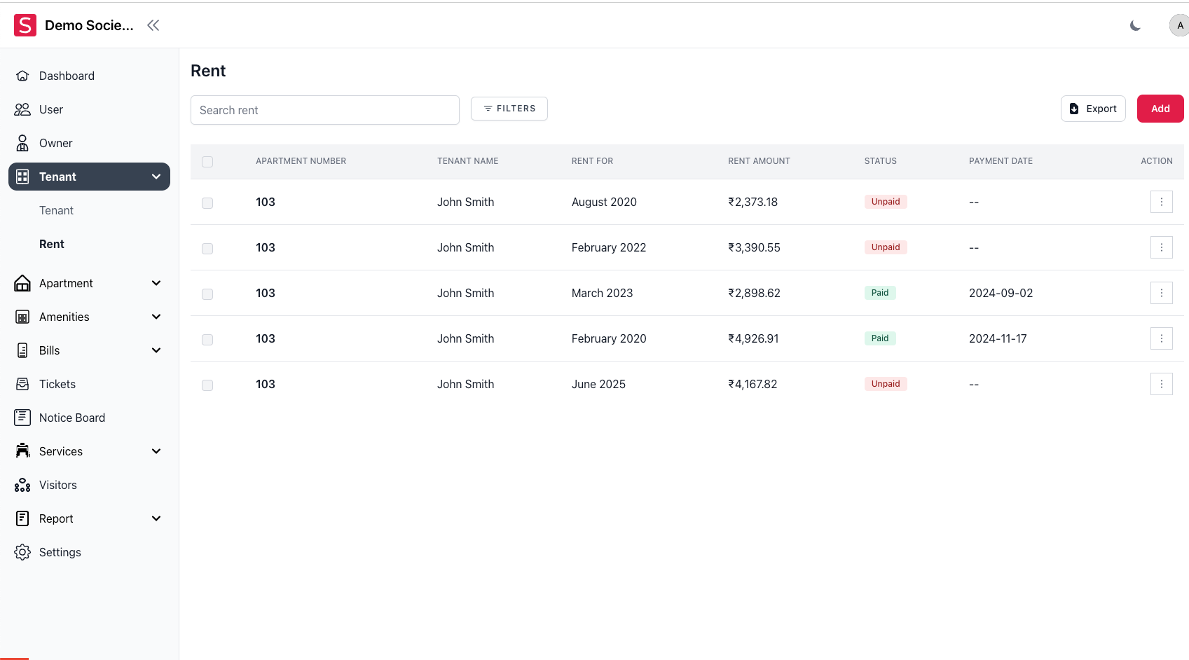Screen dimensions: 1189x660
Task: Expand the Apartment submenu
Action: coord(156,283)
